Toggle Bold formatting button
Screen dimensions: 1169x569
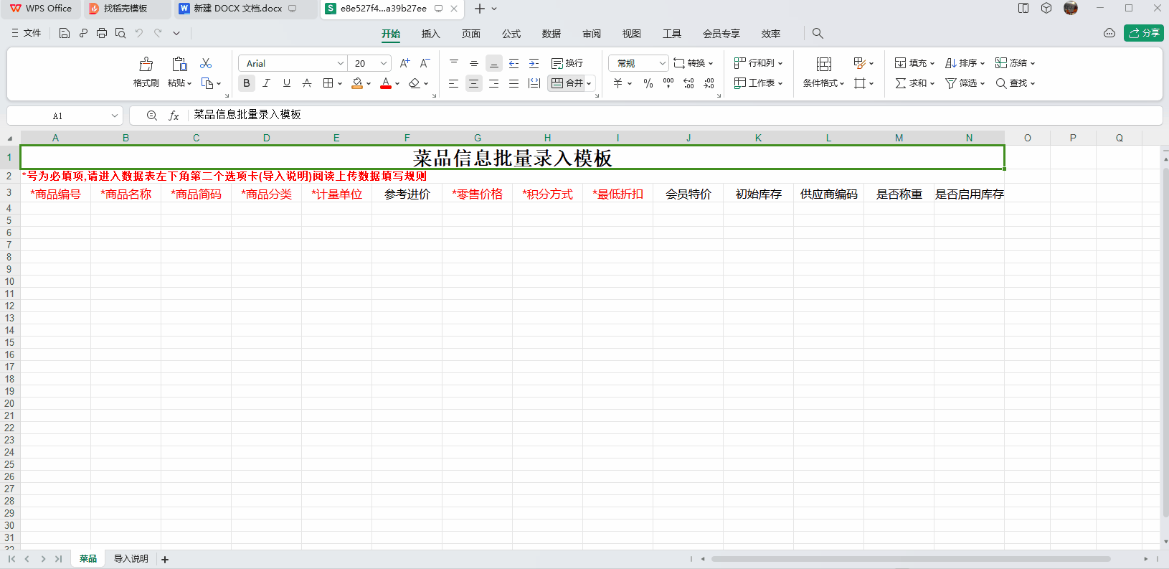point(247,83)
